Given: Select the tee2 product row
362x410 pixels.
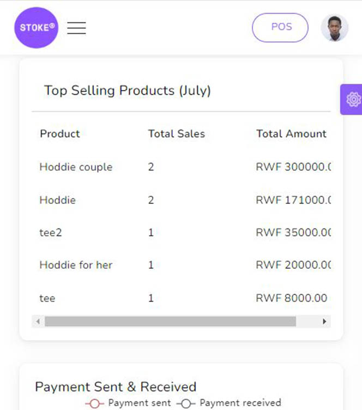Looking at the screenshot, I should pos(181,232).
